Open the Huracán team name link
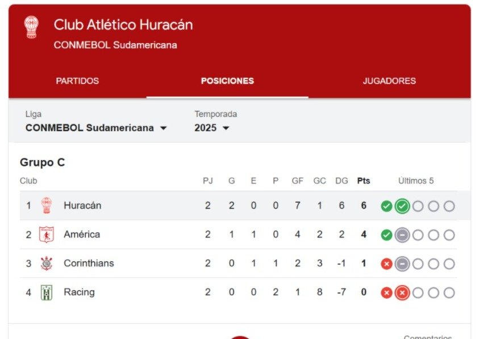The height and width of the screenshot is (339, 483). coord(82,206)
